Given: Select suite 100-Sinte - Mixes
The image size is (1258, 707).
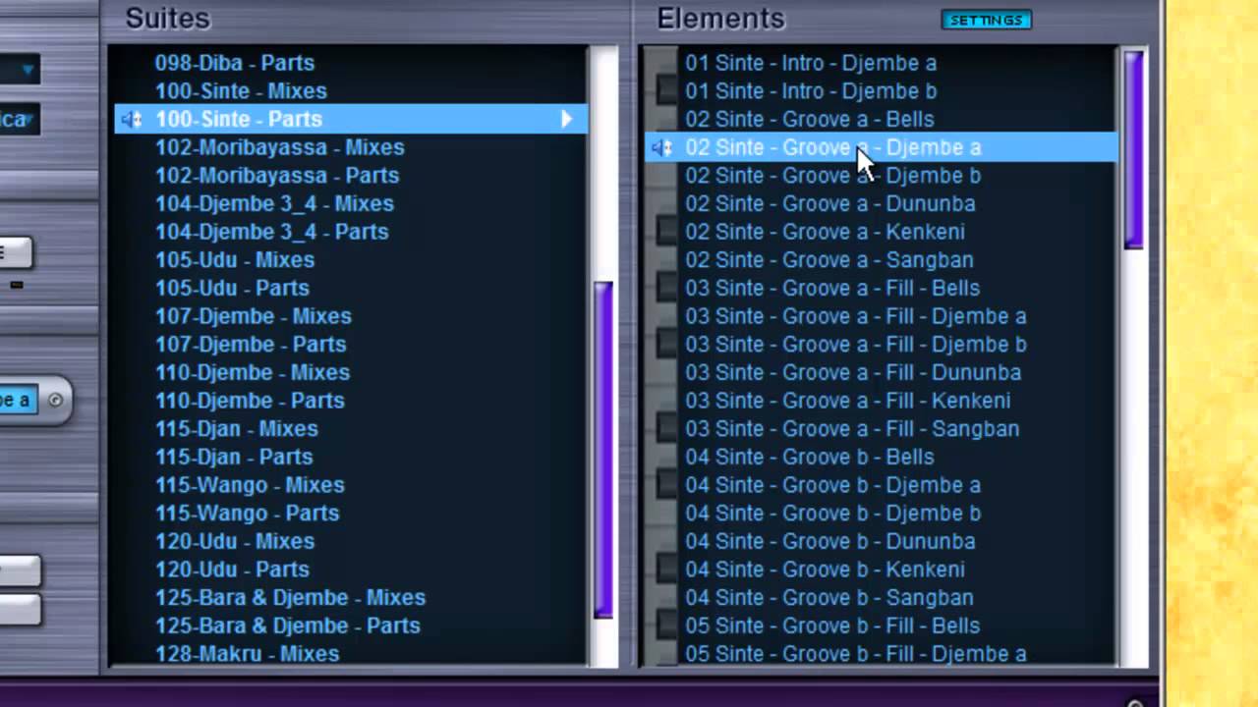Looking at the screenshot, I should 241,91.
